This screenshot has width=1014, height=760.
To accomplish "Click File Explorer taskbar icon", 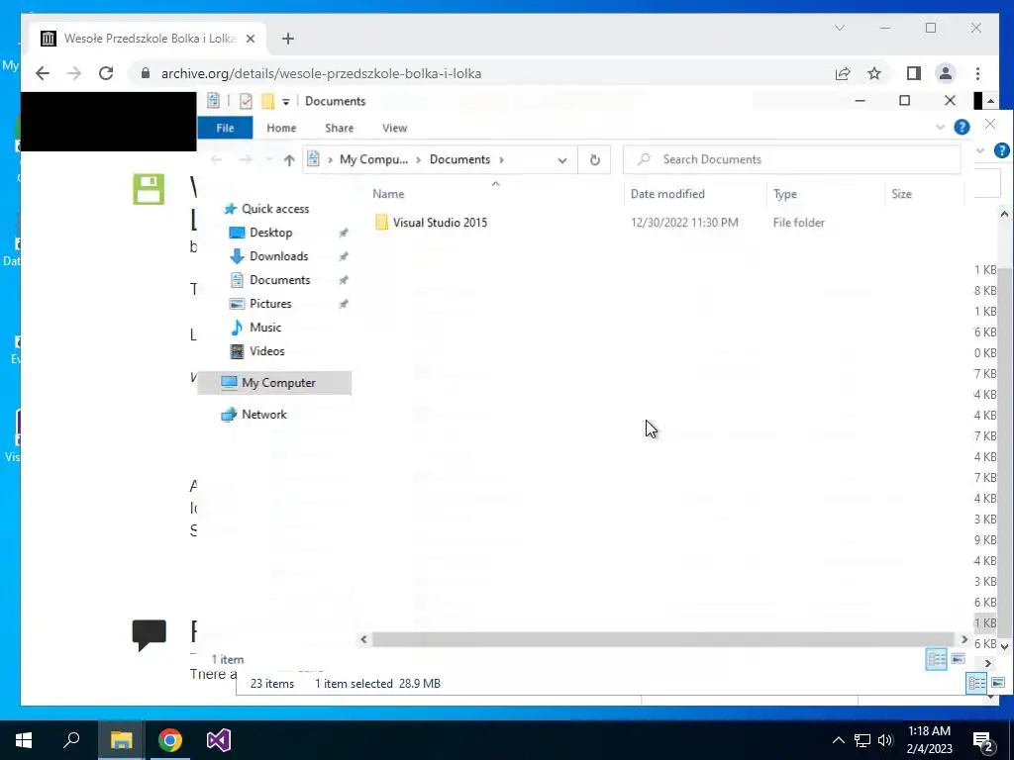I will [121, 740].
